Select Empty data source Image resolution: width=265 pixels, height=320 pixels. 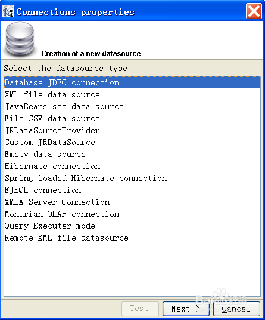point(132,154)
